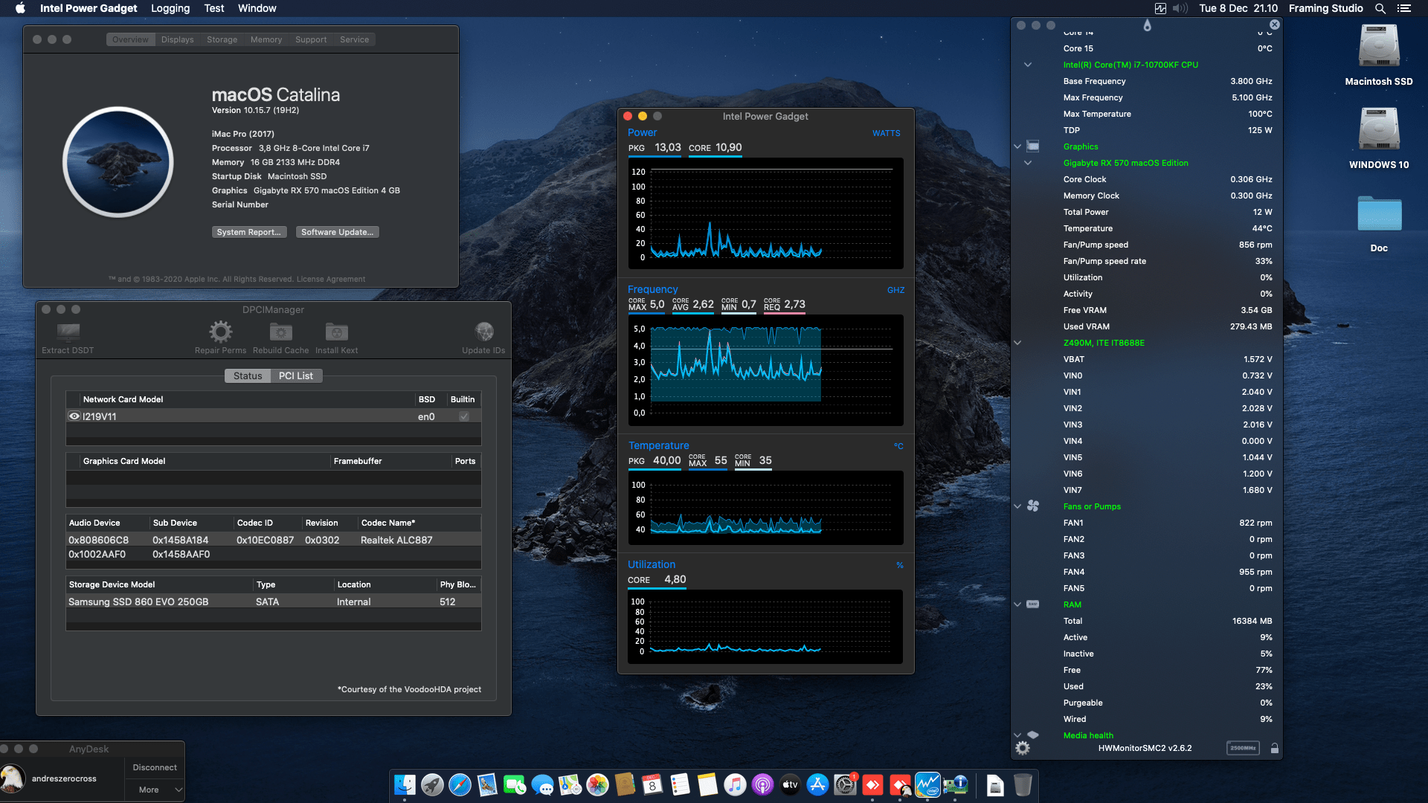
Task: Open the Logging menu
Action: pos(170,8)
